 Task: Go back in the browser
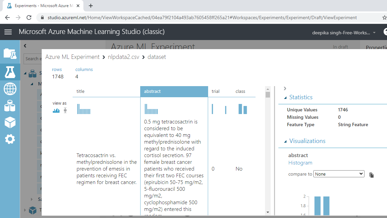7,17
